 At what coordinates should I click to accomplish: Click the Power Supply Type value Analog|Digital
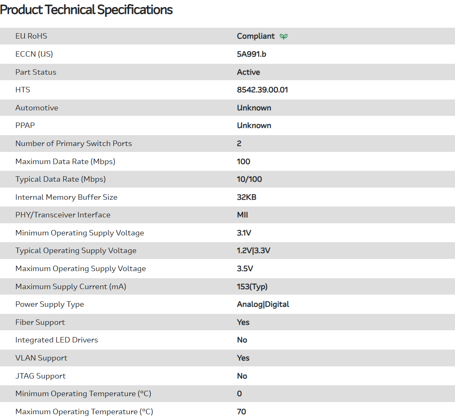263,304
